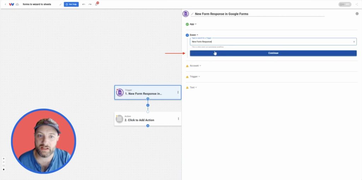Redo the last change

[90, 4]
